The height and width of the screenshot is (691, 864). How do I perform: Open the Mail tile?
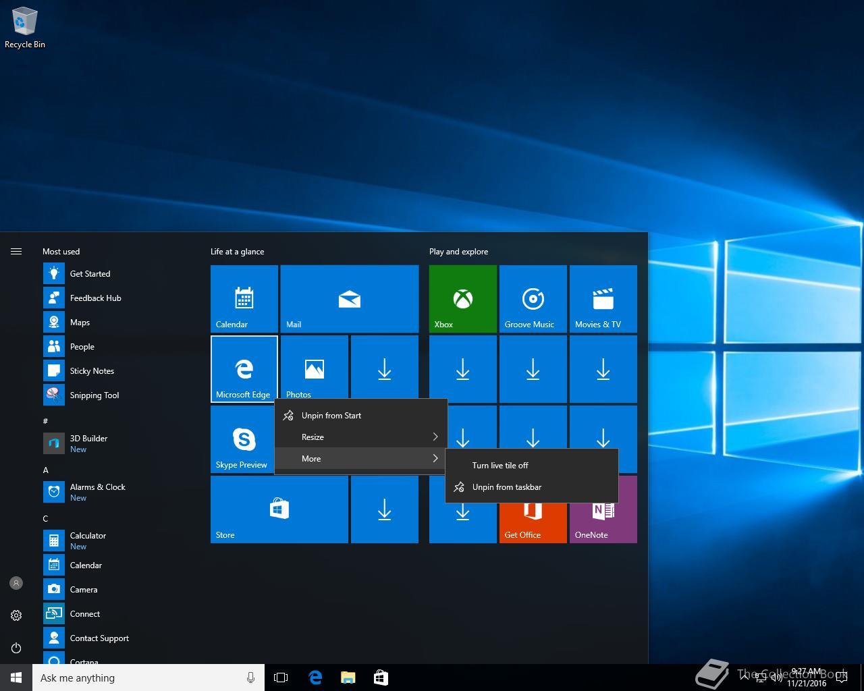pyautogui.click(x=350, y=299)
